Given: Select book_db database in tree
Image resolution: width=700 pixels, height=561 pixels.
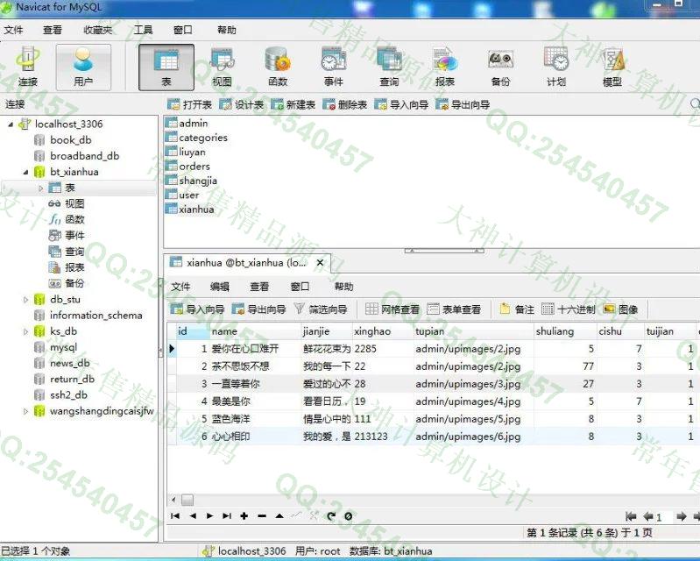Looking at the screenshot, I should [x=71, y=139].
